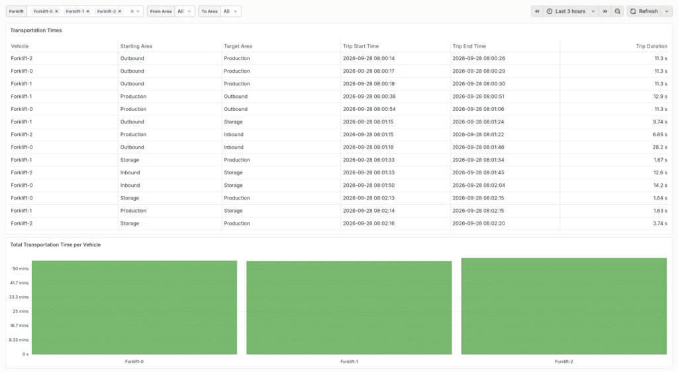This screenshot has height=372, width=678.
Task: Click the 3.74 s trip duration cell
Action: click(660, 223)
